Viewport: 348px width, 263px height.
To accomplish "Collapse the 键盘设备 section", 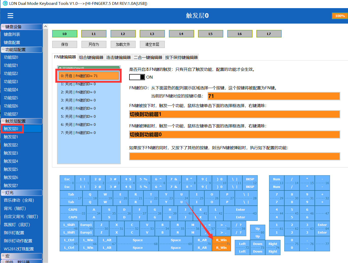I will tap(3, 26).
